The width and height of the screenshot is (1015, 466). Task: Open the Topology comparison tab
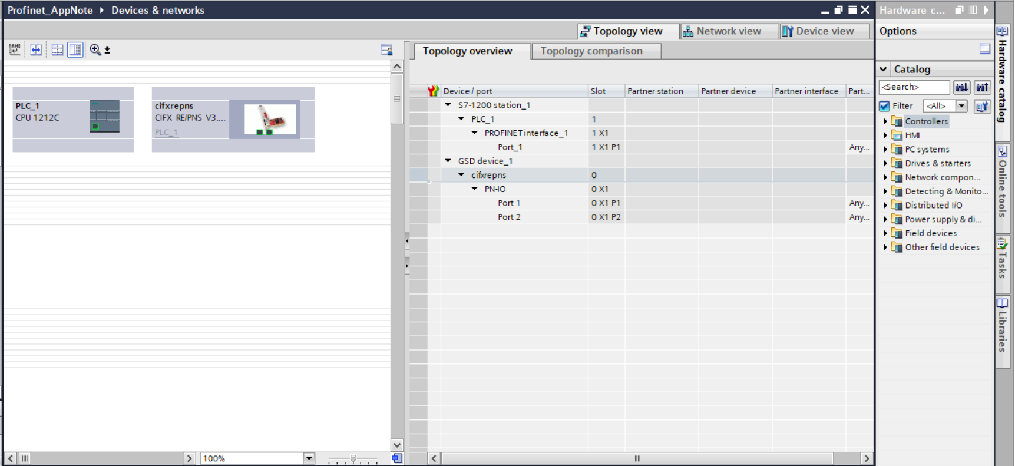591,51
